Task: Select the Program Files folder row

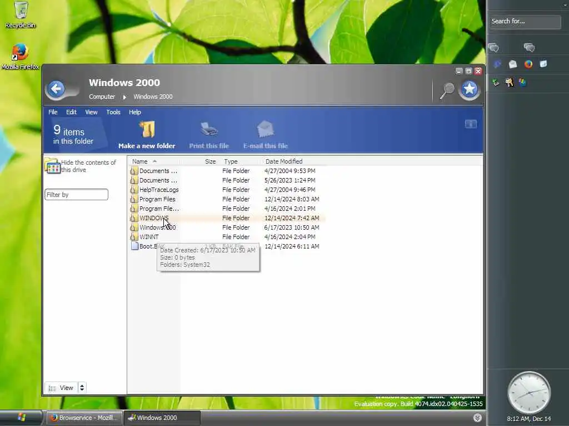Action: pos(227,199)
